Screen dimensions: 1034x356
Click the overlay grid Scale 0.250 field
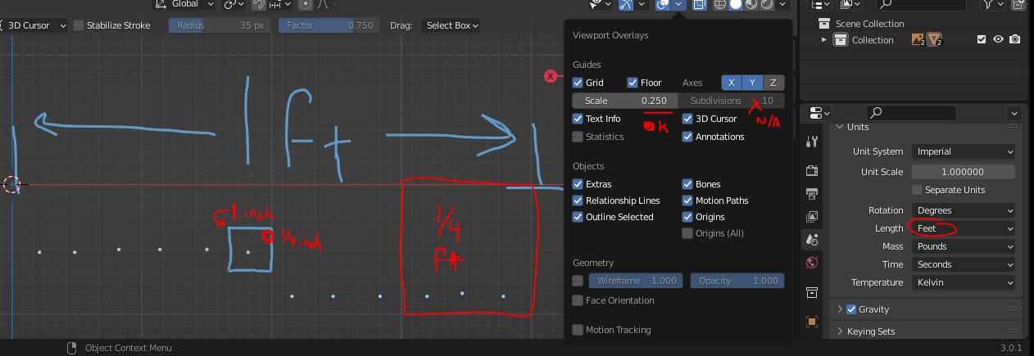tap(625, 101)
